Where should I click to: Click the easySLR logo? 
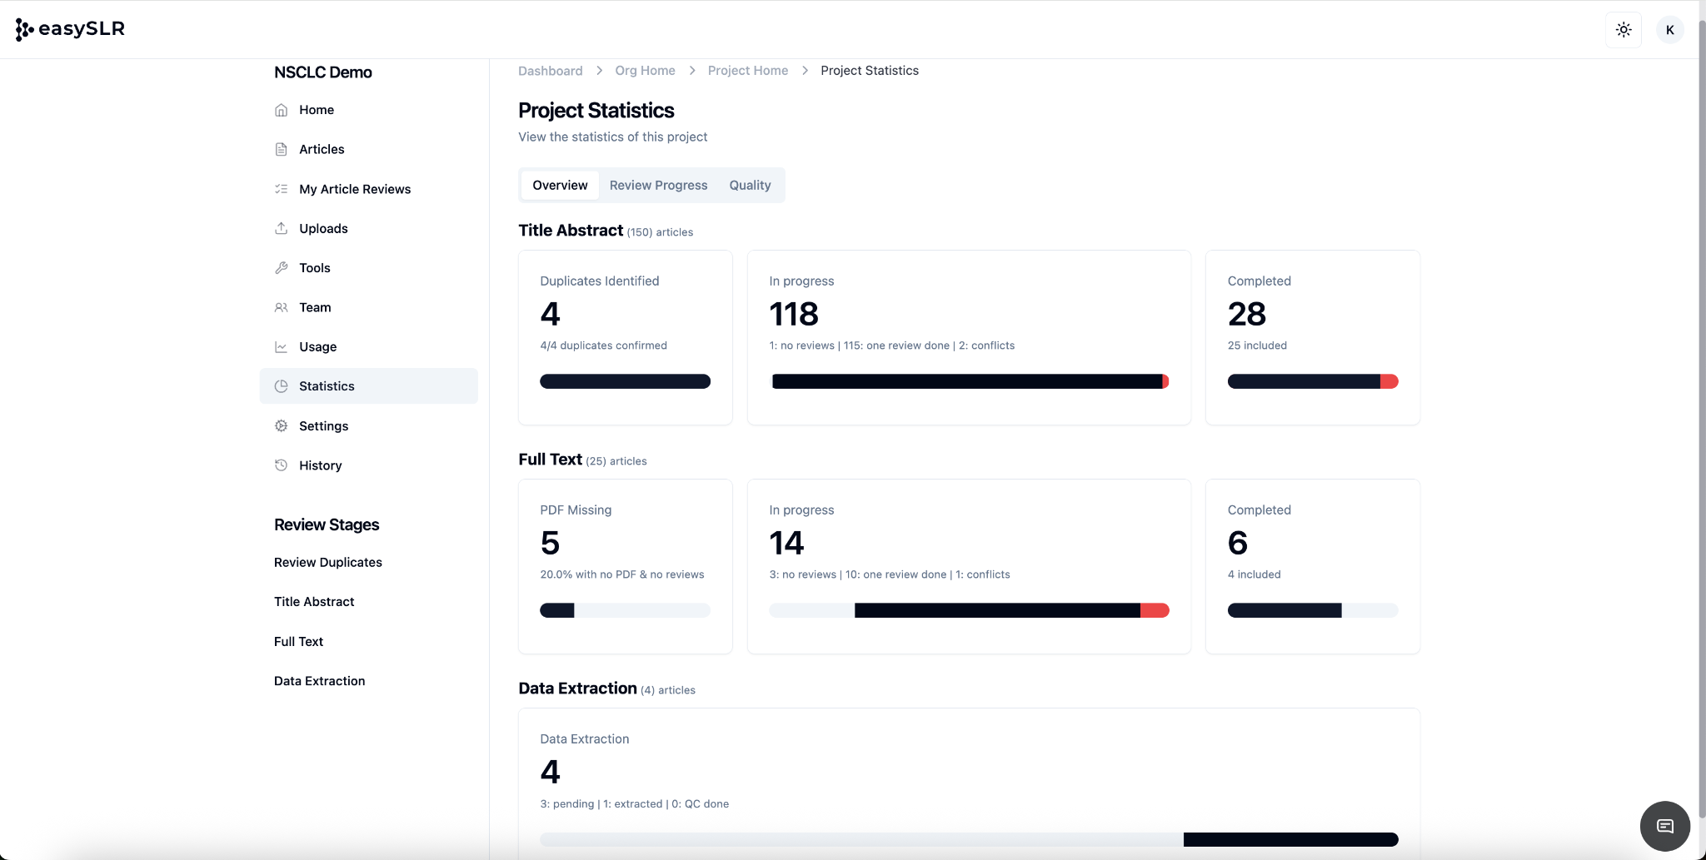(70, 29)
